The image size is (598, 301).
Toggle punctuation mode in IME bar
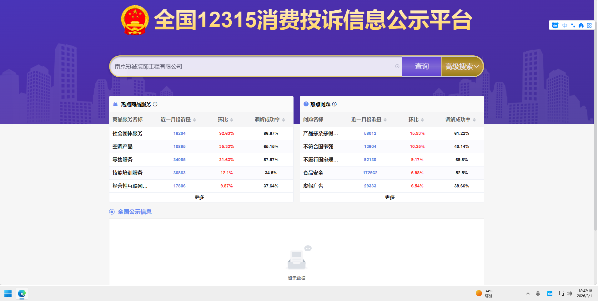tap(573, 25)
